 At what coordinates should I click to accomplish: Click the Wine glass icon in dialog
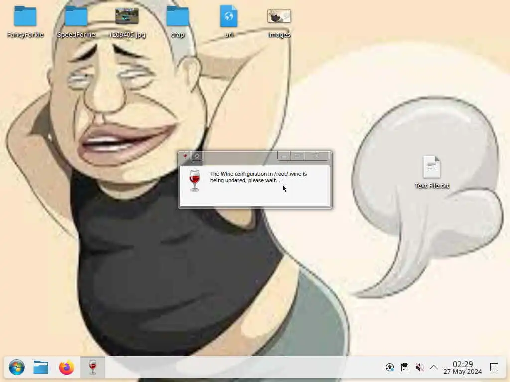[195, 180]
